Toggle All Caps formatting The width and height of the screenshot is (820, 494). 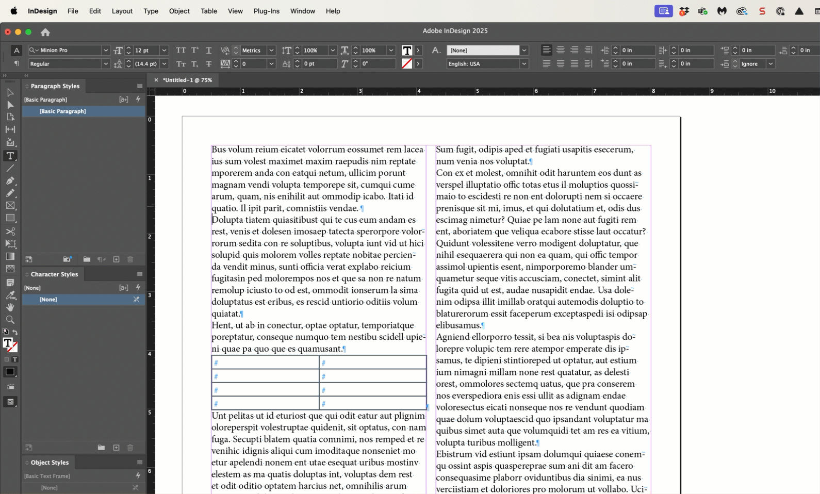(x=181, y=50)
